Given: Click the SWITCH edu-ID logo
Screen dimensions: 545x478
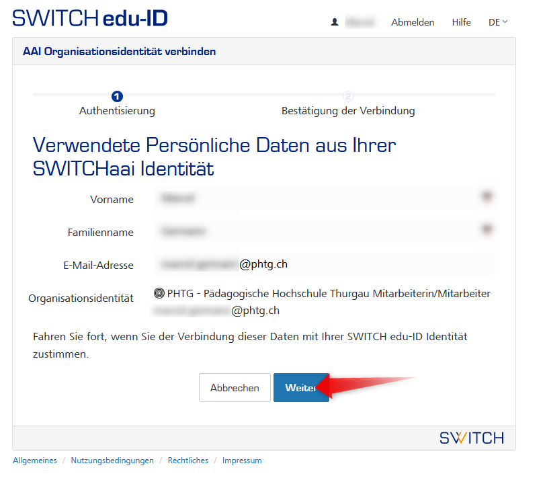Looking at the screenshot, I should pos(90,18).
